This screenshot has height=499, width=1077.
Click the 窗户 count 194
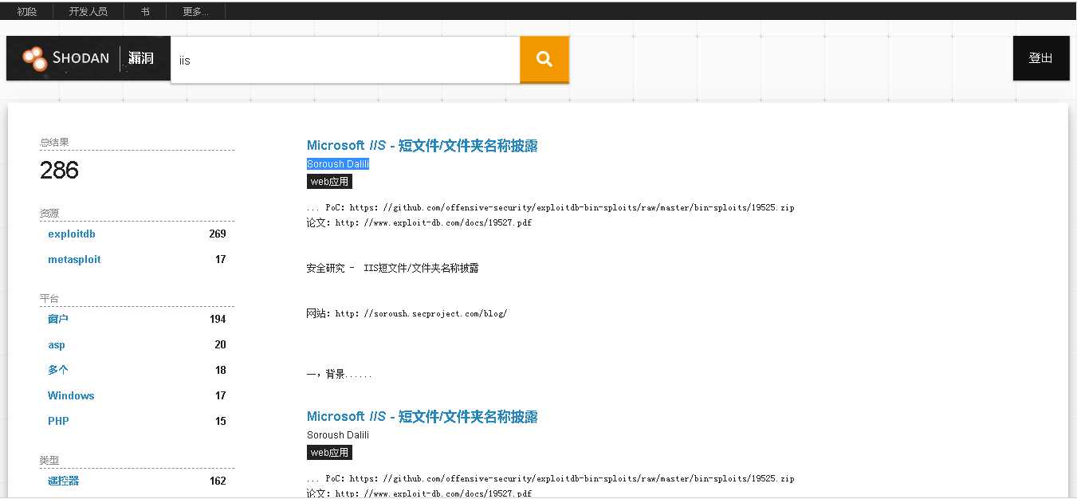click(x=217, y=319)
